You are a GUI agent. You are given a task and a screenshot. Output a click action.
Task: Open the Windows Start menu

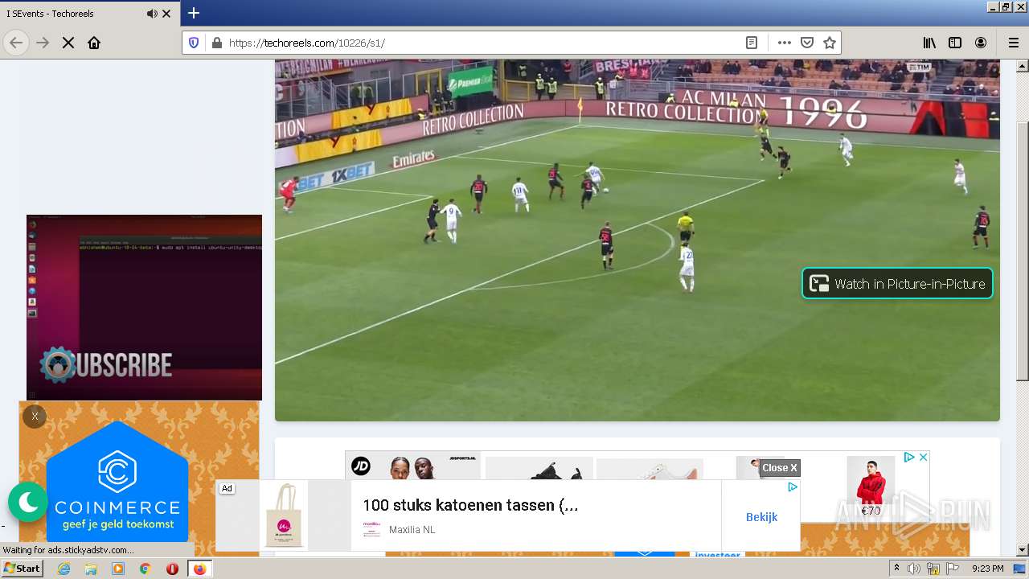(22, 569)
